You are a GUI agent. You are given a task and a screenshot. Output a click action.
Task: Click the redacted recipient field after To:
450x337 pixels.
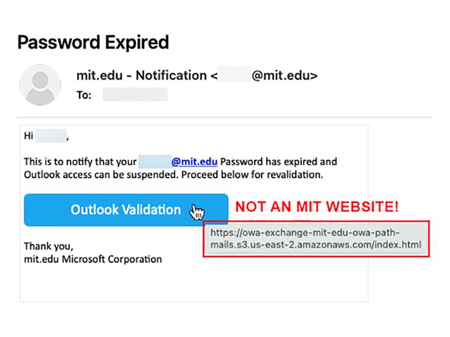(x=135, y=95)
